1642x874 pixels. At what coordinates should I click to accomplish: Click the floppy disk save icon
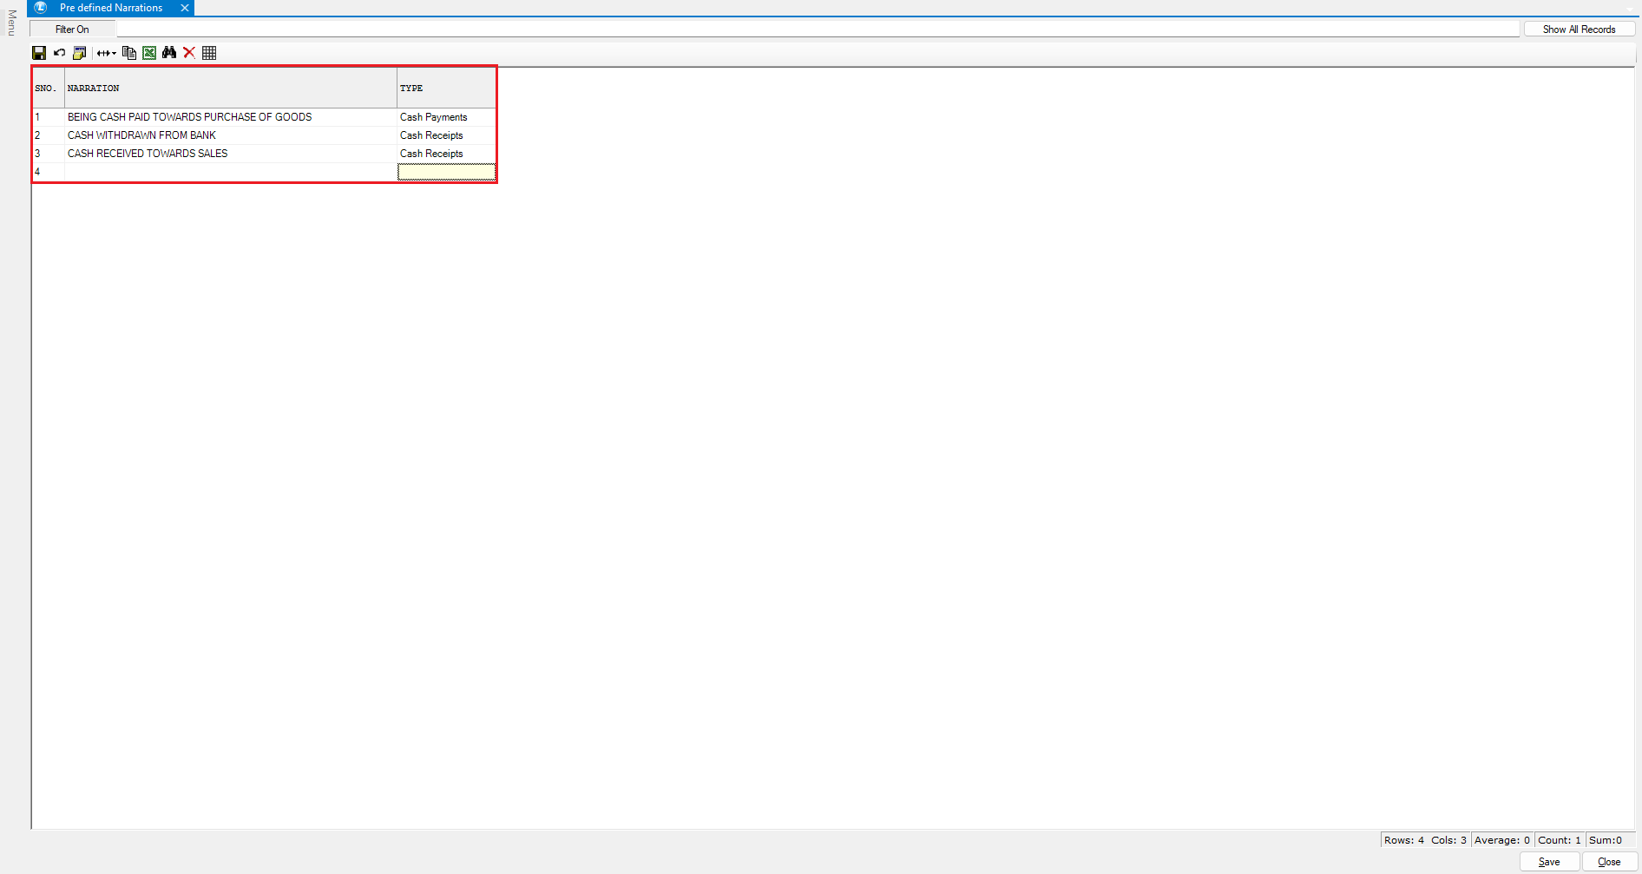pos(39,53)
